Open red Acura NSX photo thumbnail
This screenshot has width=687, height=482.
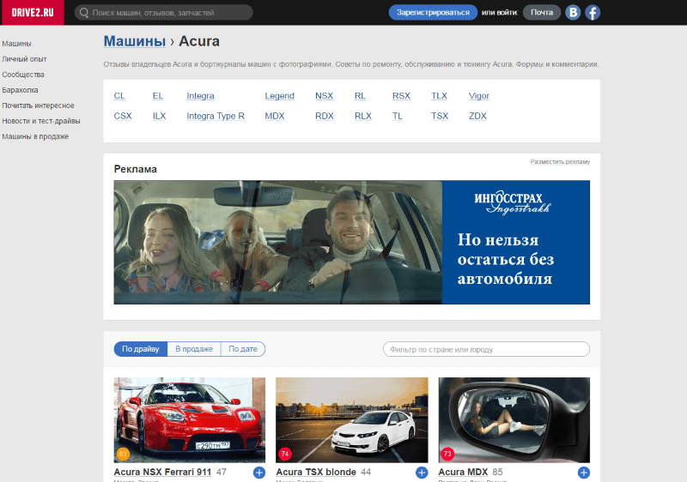click(189, 420)
